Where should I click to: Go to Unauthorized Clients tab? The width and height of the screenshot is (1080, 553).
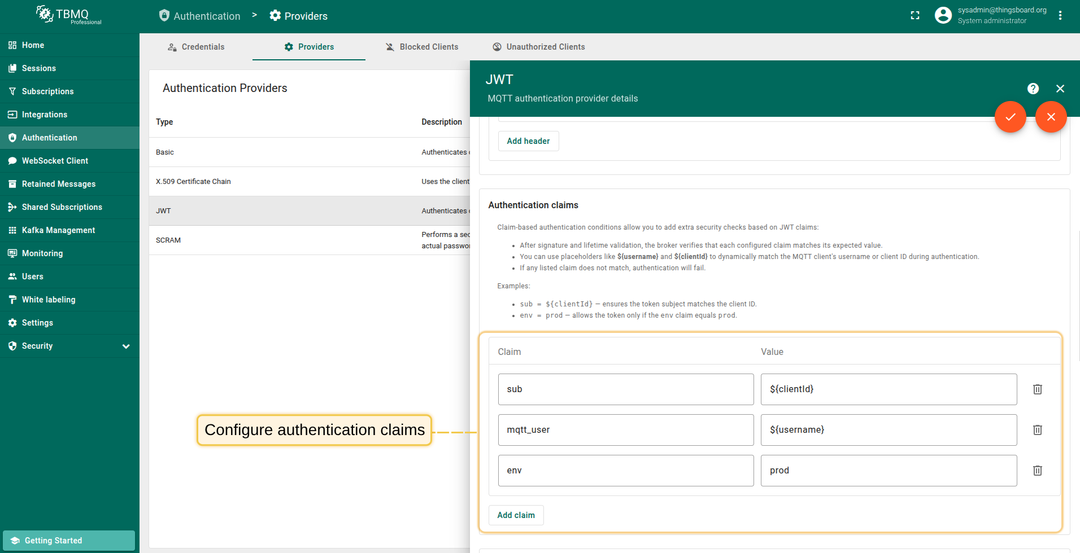point(538,47)
